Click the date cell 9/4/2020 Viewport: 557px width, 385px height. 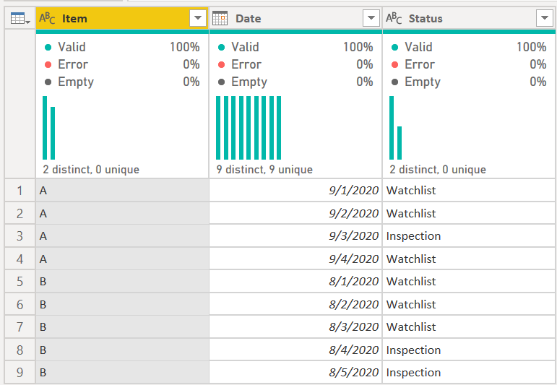pos(295,259)
